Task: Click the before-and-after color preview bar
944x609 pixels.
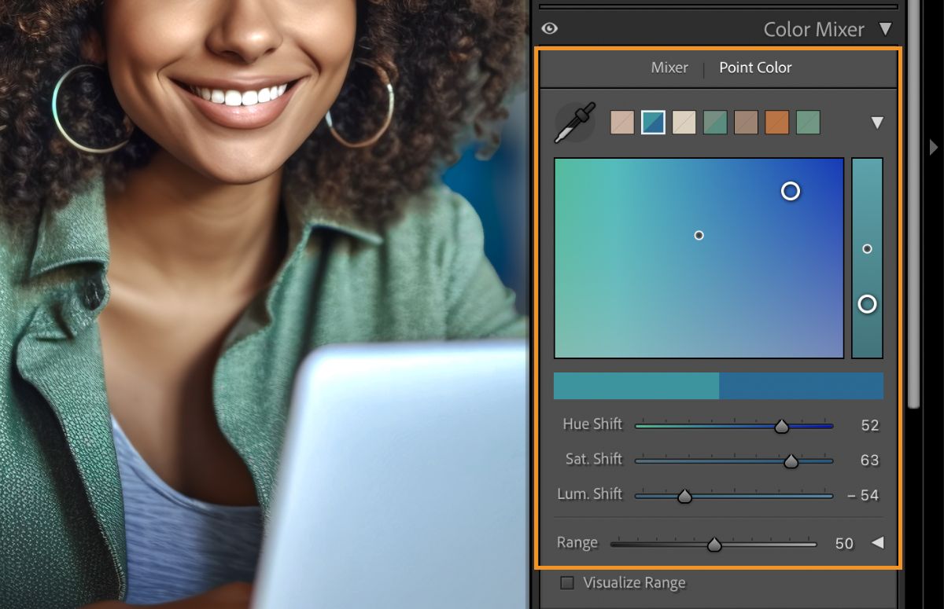Action: click(x=718, y=385)
